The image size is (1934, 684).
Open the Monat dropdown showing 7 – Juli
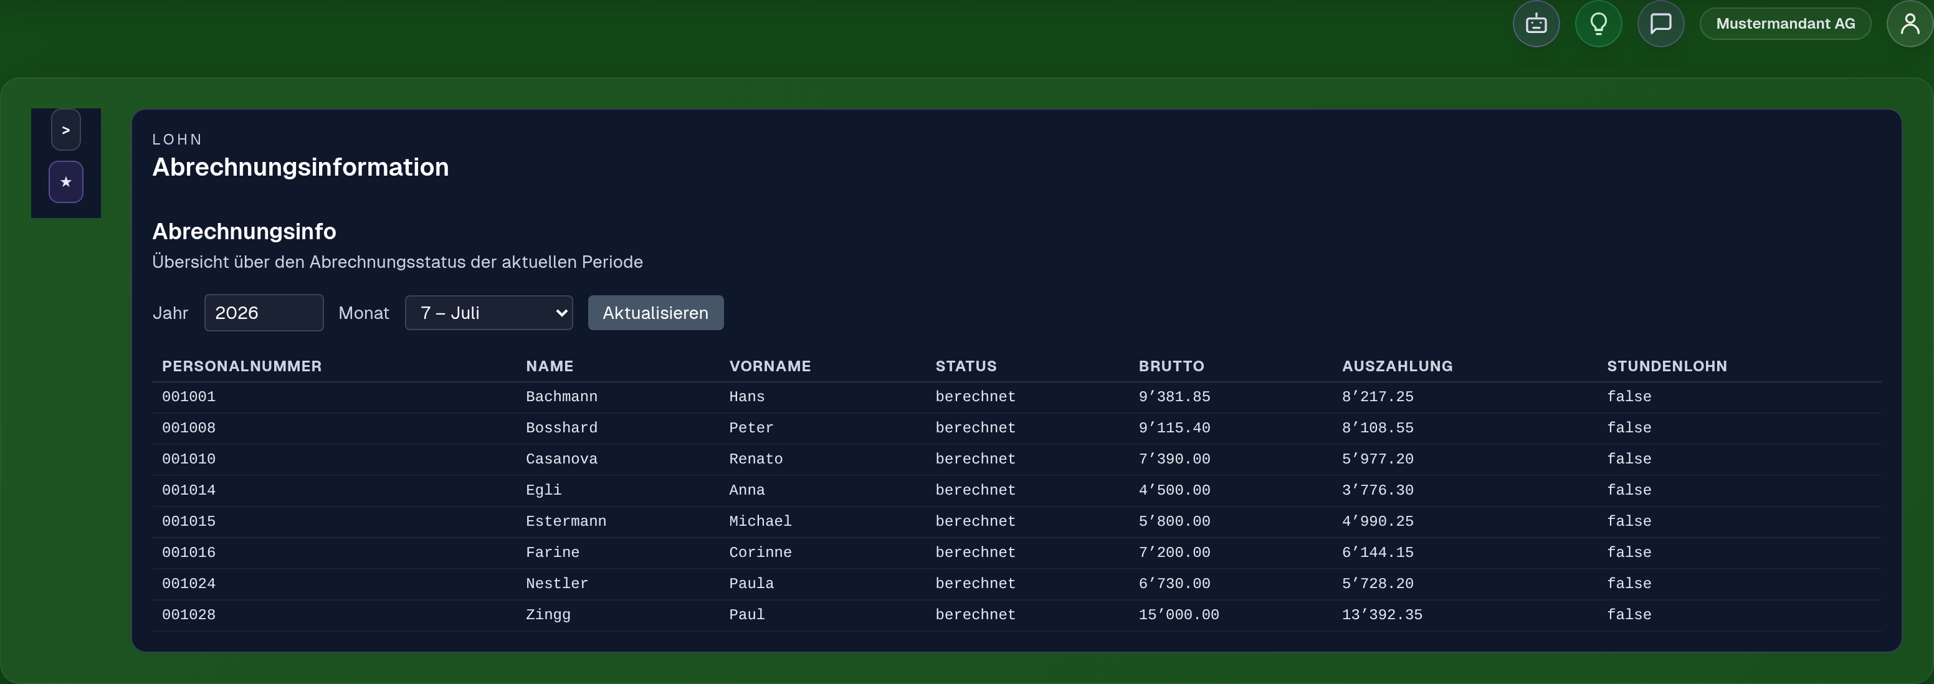pyautogui.click(x=488, y=313)
